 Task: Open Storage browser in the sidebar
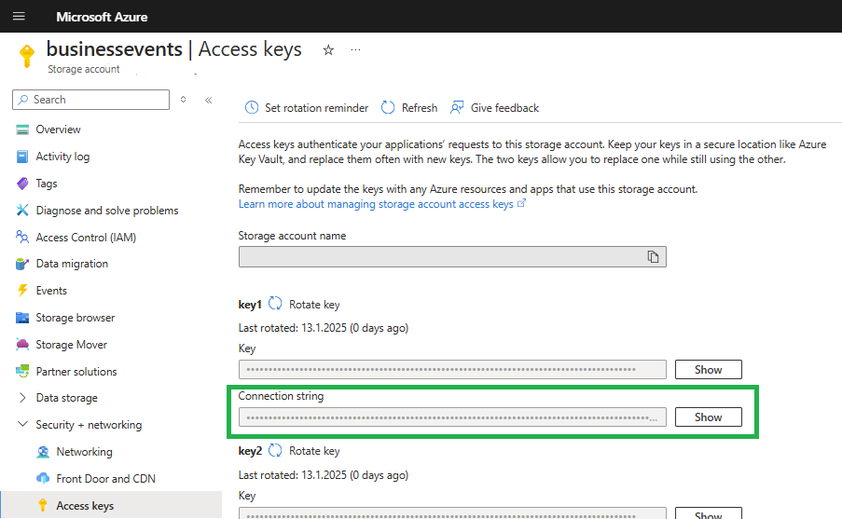click(75, 318)
